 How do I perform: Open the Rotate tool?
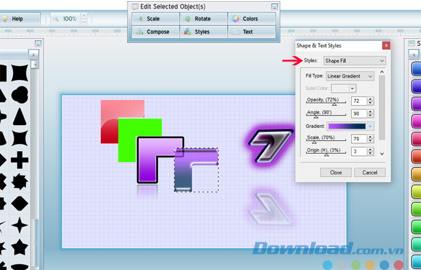[203, 19]
